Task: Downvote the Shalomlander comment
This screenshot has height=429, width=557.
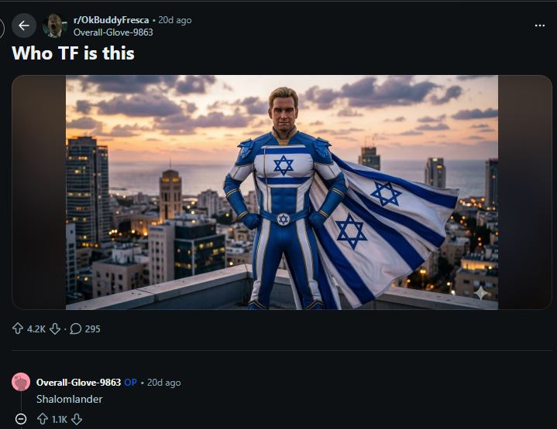Action: (x=77, y=419)
